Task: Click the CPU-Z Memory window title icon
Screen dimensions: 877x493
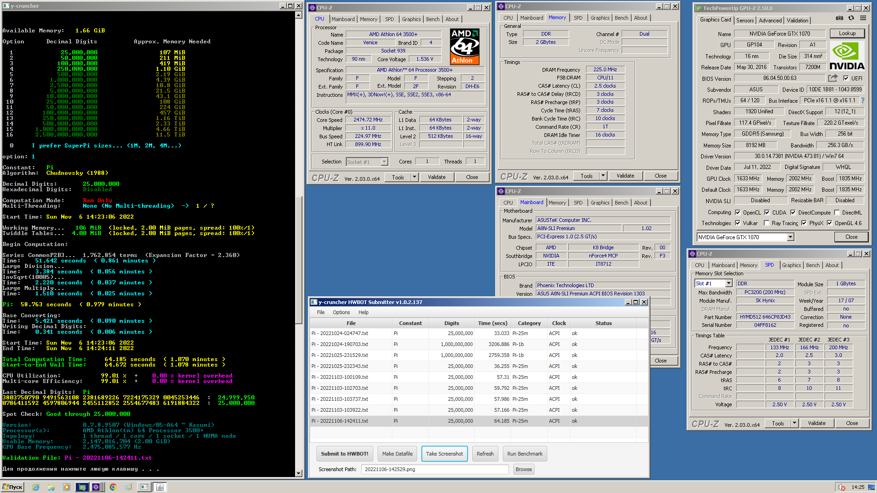Action: click(501, 6)
